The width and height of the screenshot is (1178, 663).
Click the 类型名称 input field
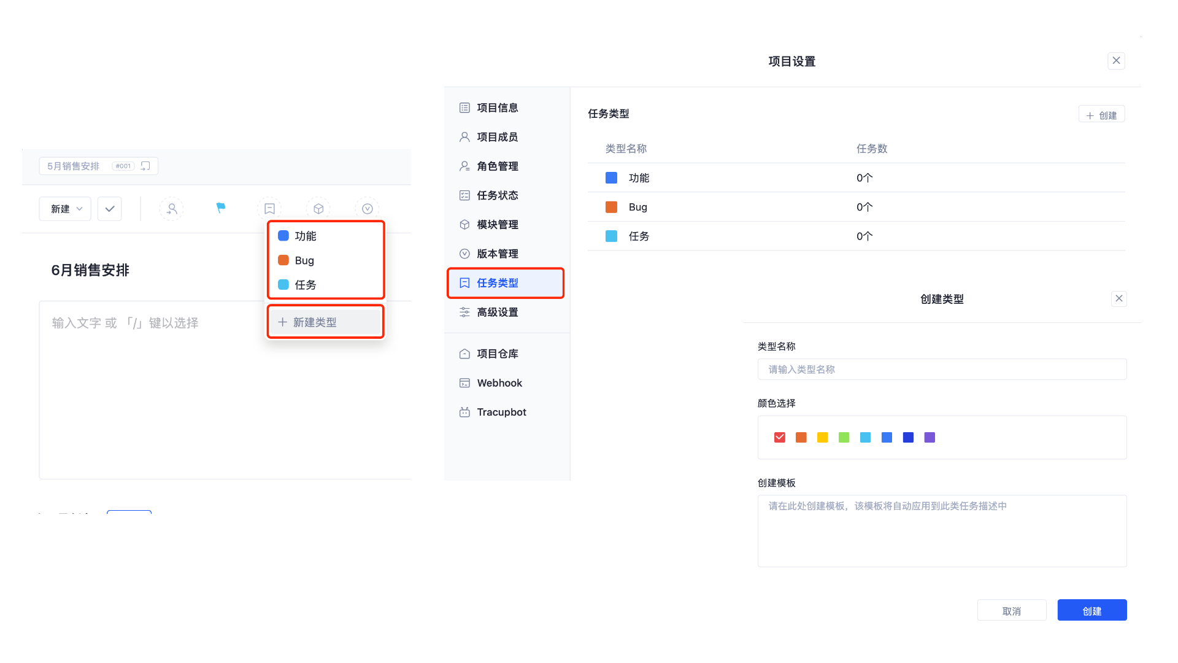(x=942, y=369)
